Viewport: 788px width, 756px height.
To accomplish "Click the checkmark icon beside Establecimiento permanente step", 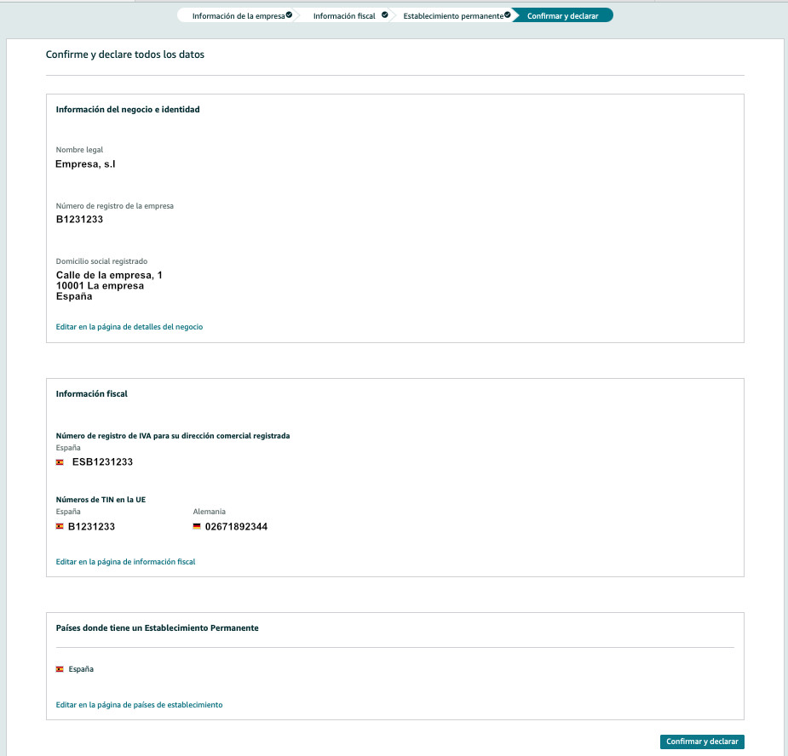I will [508, 15].
